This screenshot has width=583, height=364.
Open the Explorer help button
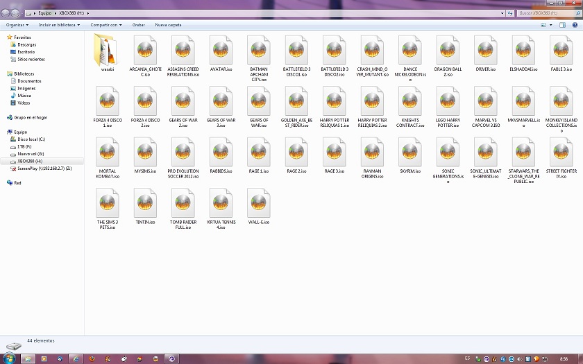click(575, 25)
